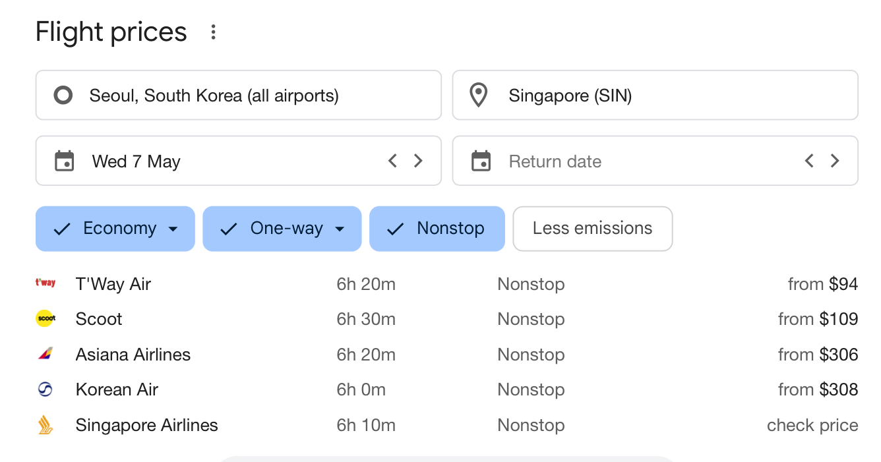Edit the Seoul, South Korea origin field
Viewport: 881px width, 462px height.
pyautogui.click(x=238, y=96)
